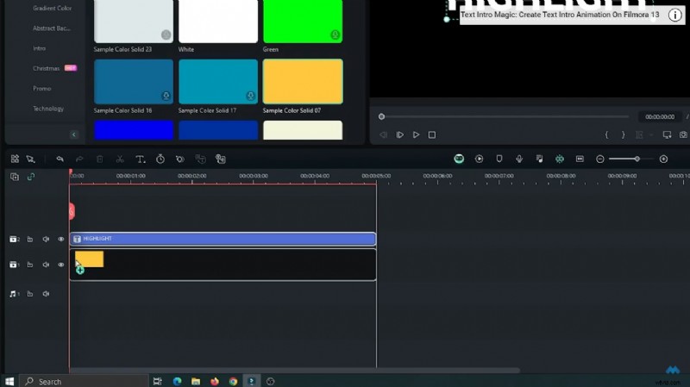The image size is (690, 387).
Task: Take a snapshot with the camera icon
Action: pyautogui.click(x=683, y=134)
